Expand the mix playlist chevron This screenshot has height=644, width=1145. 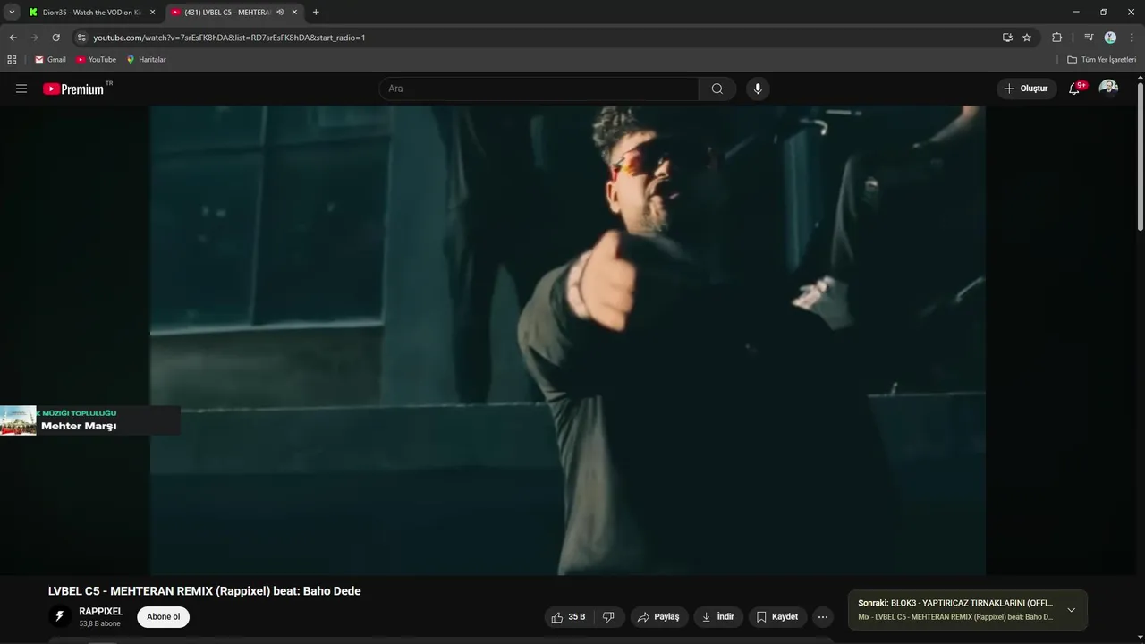[1071, 610]
